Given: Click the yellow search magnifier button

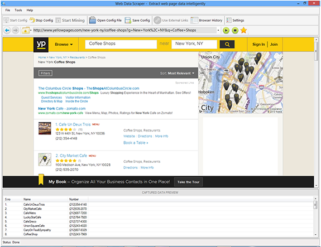Looking at the screenshot, I should (x=227, y=44).
